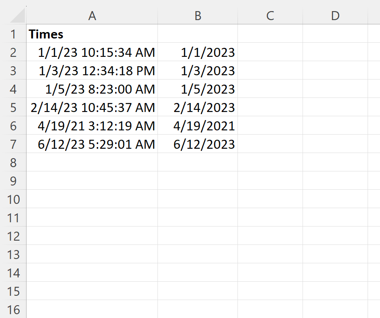The width and height of the screenshot is (380, 318).
Task: Select cell with date 2/14/2023
Action: coord(198,107)
